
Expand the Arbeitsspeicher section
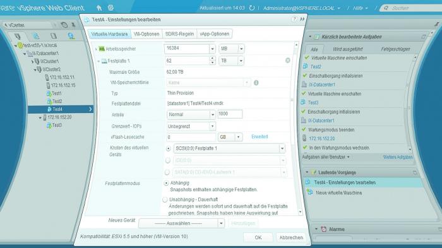[96, 49]
